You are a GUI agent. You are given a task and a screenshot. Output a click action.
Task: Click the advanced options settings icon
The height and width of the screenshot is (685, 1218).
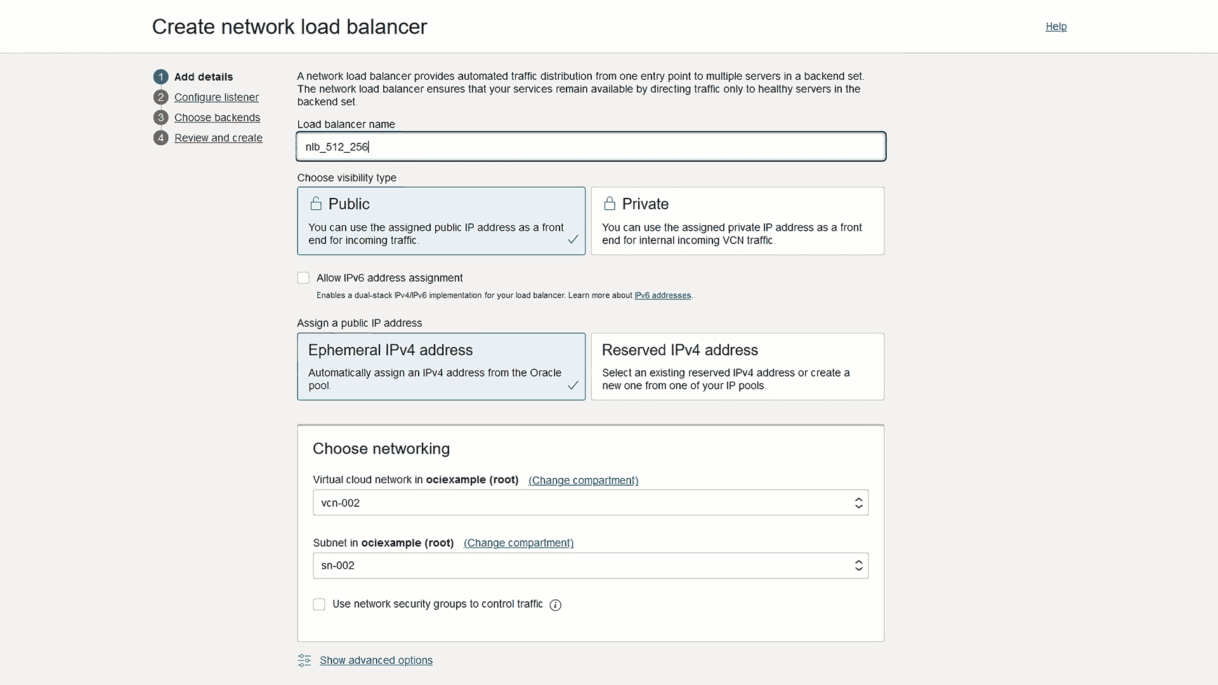(304, 660)
